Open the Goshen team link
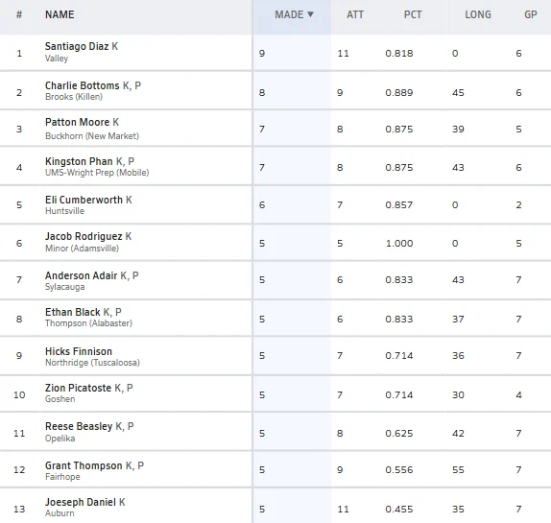This screenshot has height=523, width=551. (x=60, y=399)
